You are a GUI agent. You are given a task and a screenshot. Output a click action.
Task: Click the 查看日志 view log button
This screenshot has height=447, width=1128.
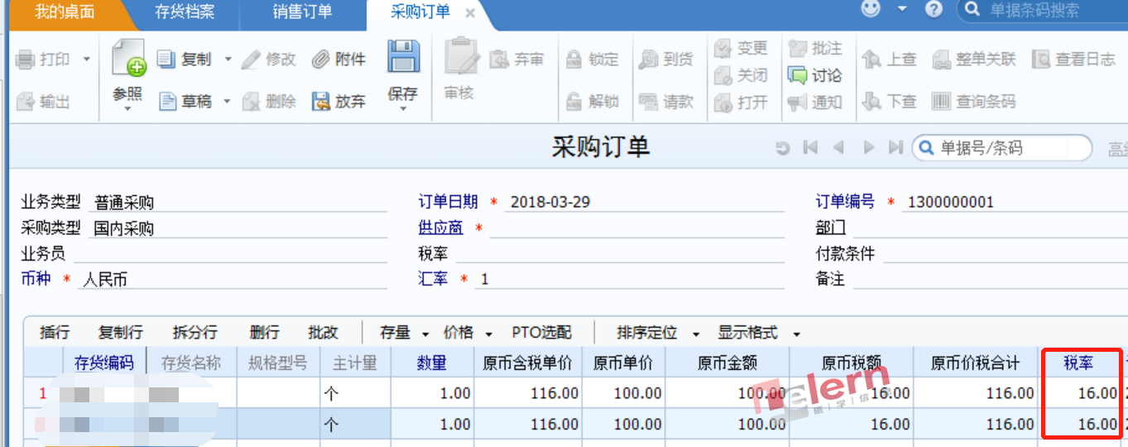pos(1074,60)
